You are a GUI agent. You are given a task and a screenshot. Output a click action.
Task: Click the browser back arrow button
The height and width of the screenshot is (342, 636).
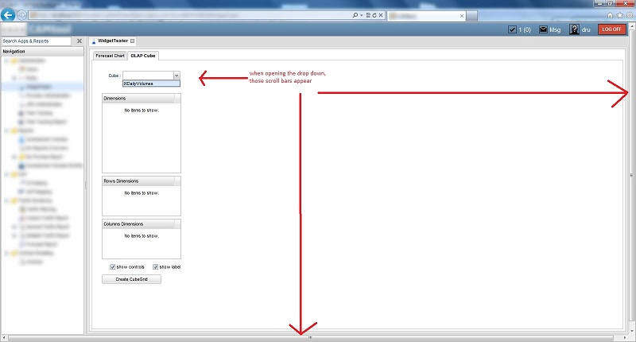(x=9, y=15)
